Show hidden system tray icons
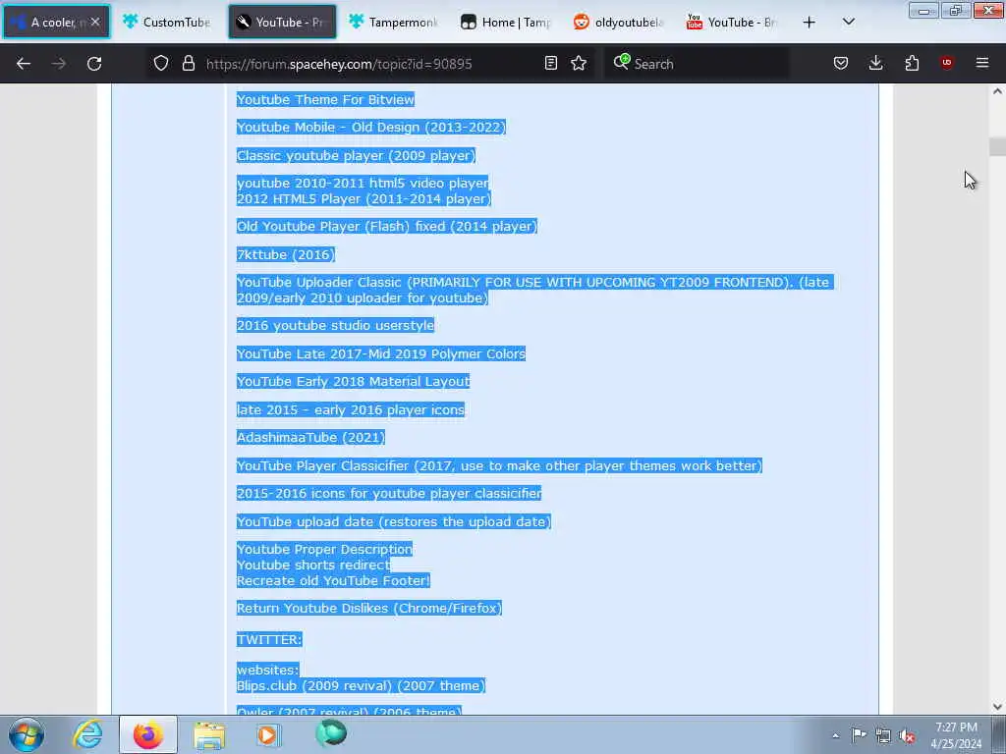The image size is (1006, 754). pos(835,735)
